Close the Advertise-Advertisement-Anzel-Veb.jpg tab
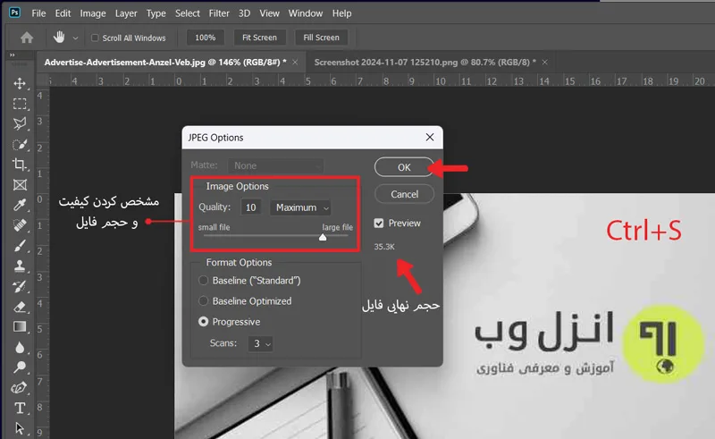 pyautogui.click(x=295, y=62)
